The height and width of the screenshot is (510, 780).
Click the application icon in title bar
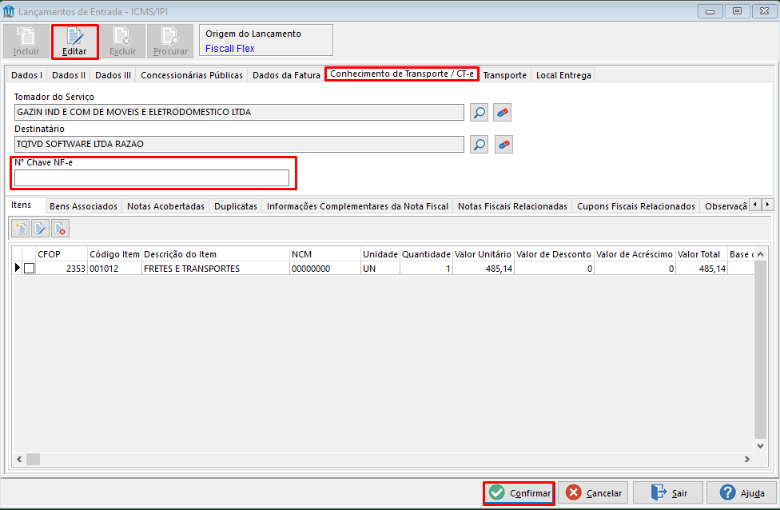click(9, 11)
